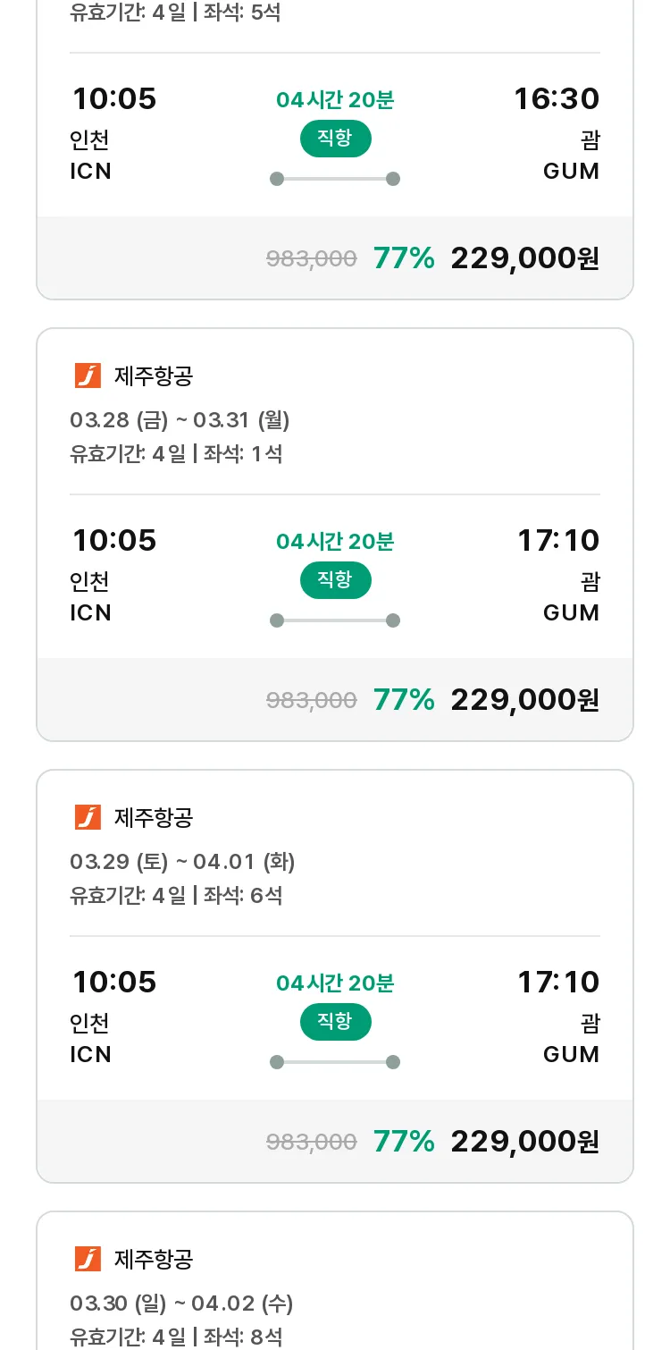Screen dimensions: 670x1350
Task: Click 직항 badge on 03.28 flight card
Action: (x=335, y=580)
